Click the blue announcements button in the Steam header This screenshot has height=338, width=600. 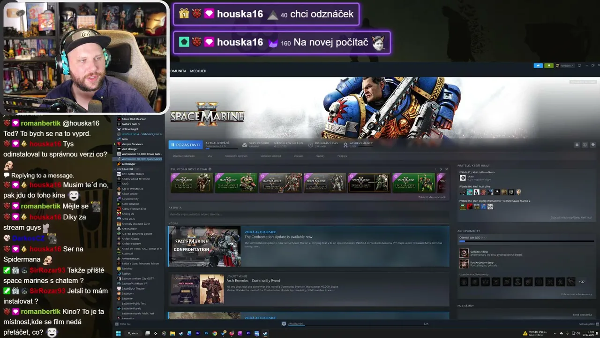tap(538, 66)
